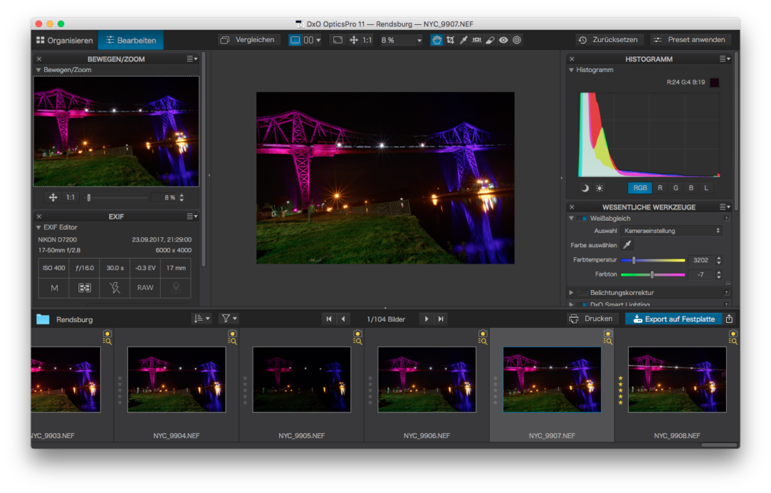Viewport: 771px width, 493px height.
Task: Expand the Belichtungskorrektur section
Action: [571, 293]
